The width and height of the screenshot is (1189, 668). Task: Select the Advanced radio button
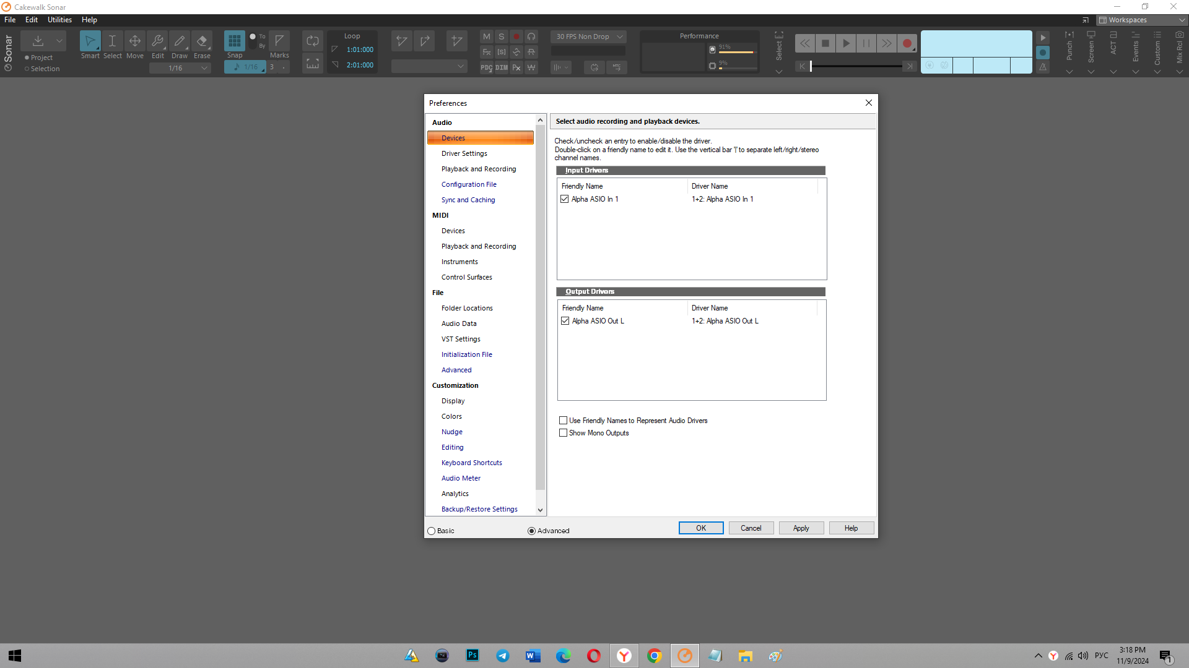(531, 531)
